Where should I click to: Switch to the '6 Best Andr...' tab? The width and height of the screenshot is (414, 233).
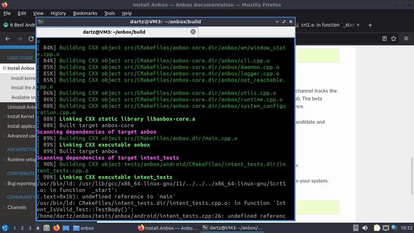(19, 25)
